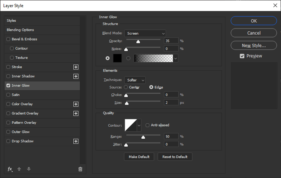
Task: Set Source to Edge
Action: pos(151,87)
